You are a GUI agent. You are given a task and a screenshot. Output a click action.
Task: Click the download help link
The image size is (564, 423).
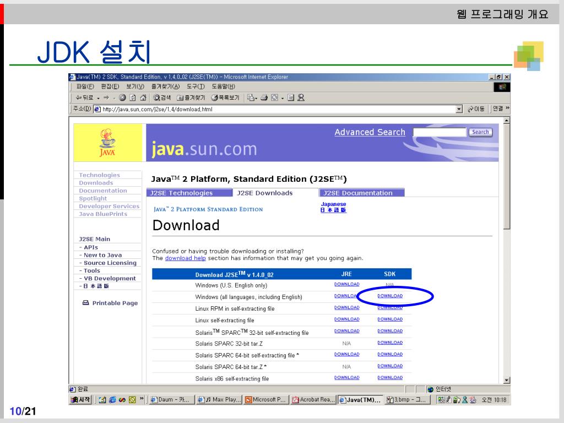click(185, 258)
